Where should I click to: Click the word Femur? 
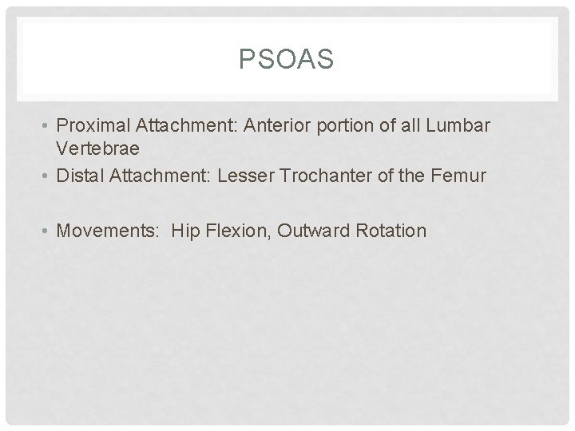[458, 175]
